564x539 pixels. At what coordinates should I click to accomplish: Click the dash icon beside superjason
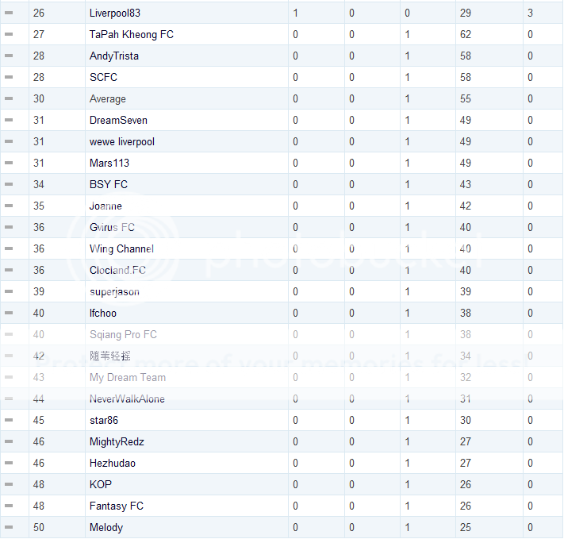[9, 292]
